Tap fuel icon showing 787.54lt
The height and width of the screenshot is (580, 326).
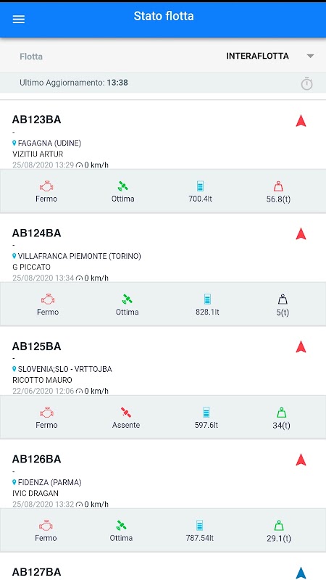pos(200,525)
